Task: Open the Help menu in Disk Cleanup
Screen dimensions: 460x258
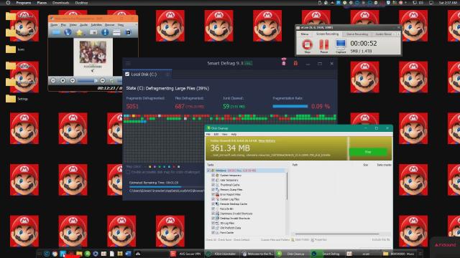Action: 234,134
